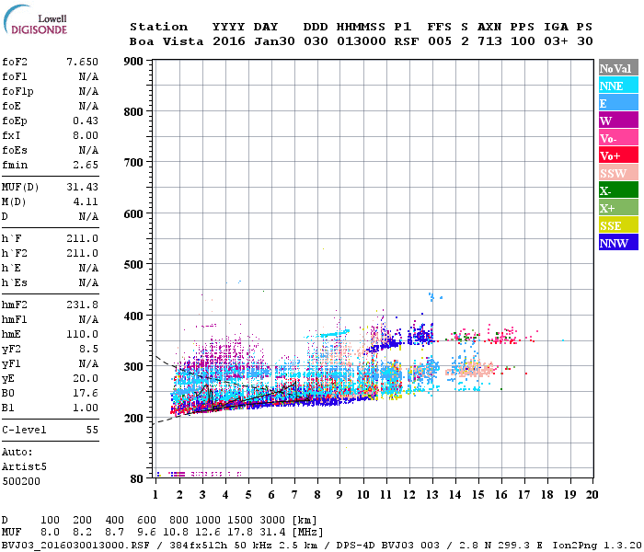
Task: Select the W purple legend swatch
Action: pos(618,121)
